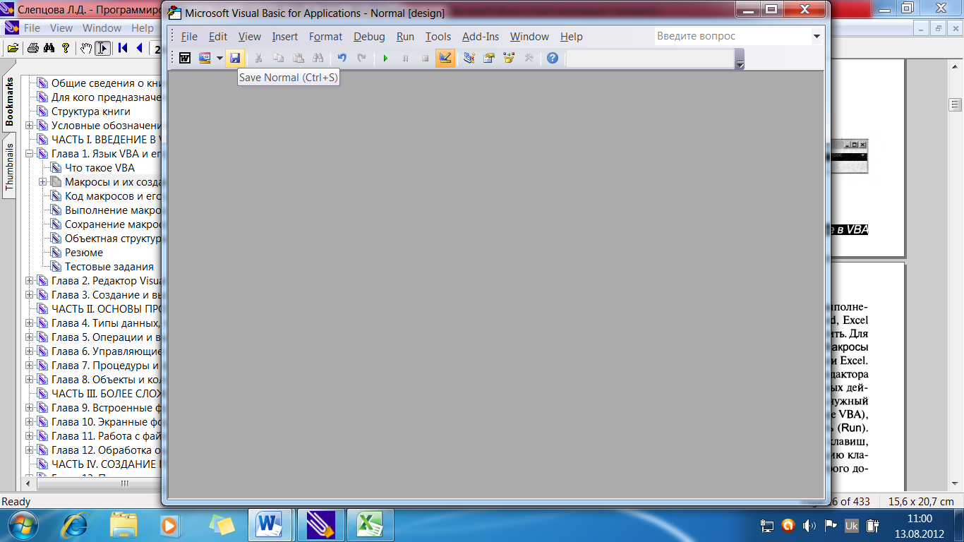
Task: Click the Redo arrow icon
Action: pos(361,58)
